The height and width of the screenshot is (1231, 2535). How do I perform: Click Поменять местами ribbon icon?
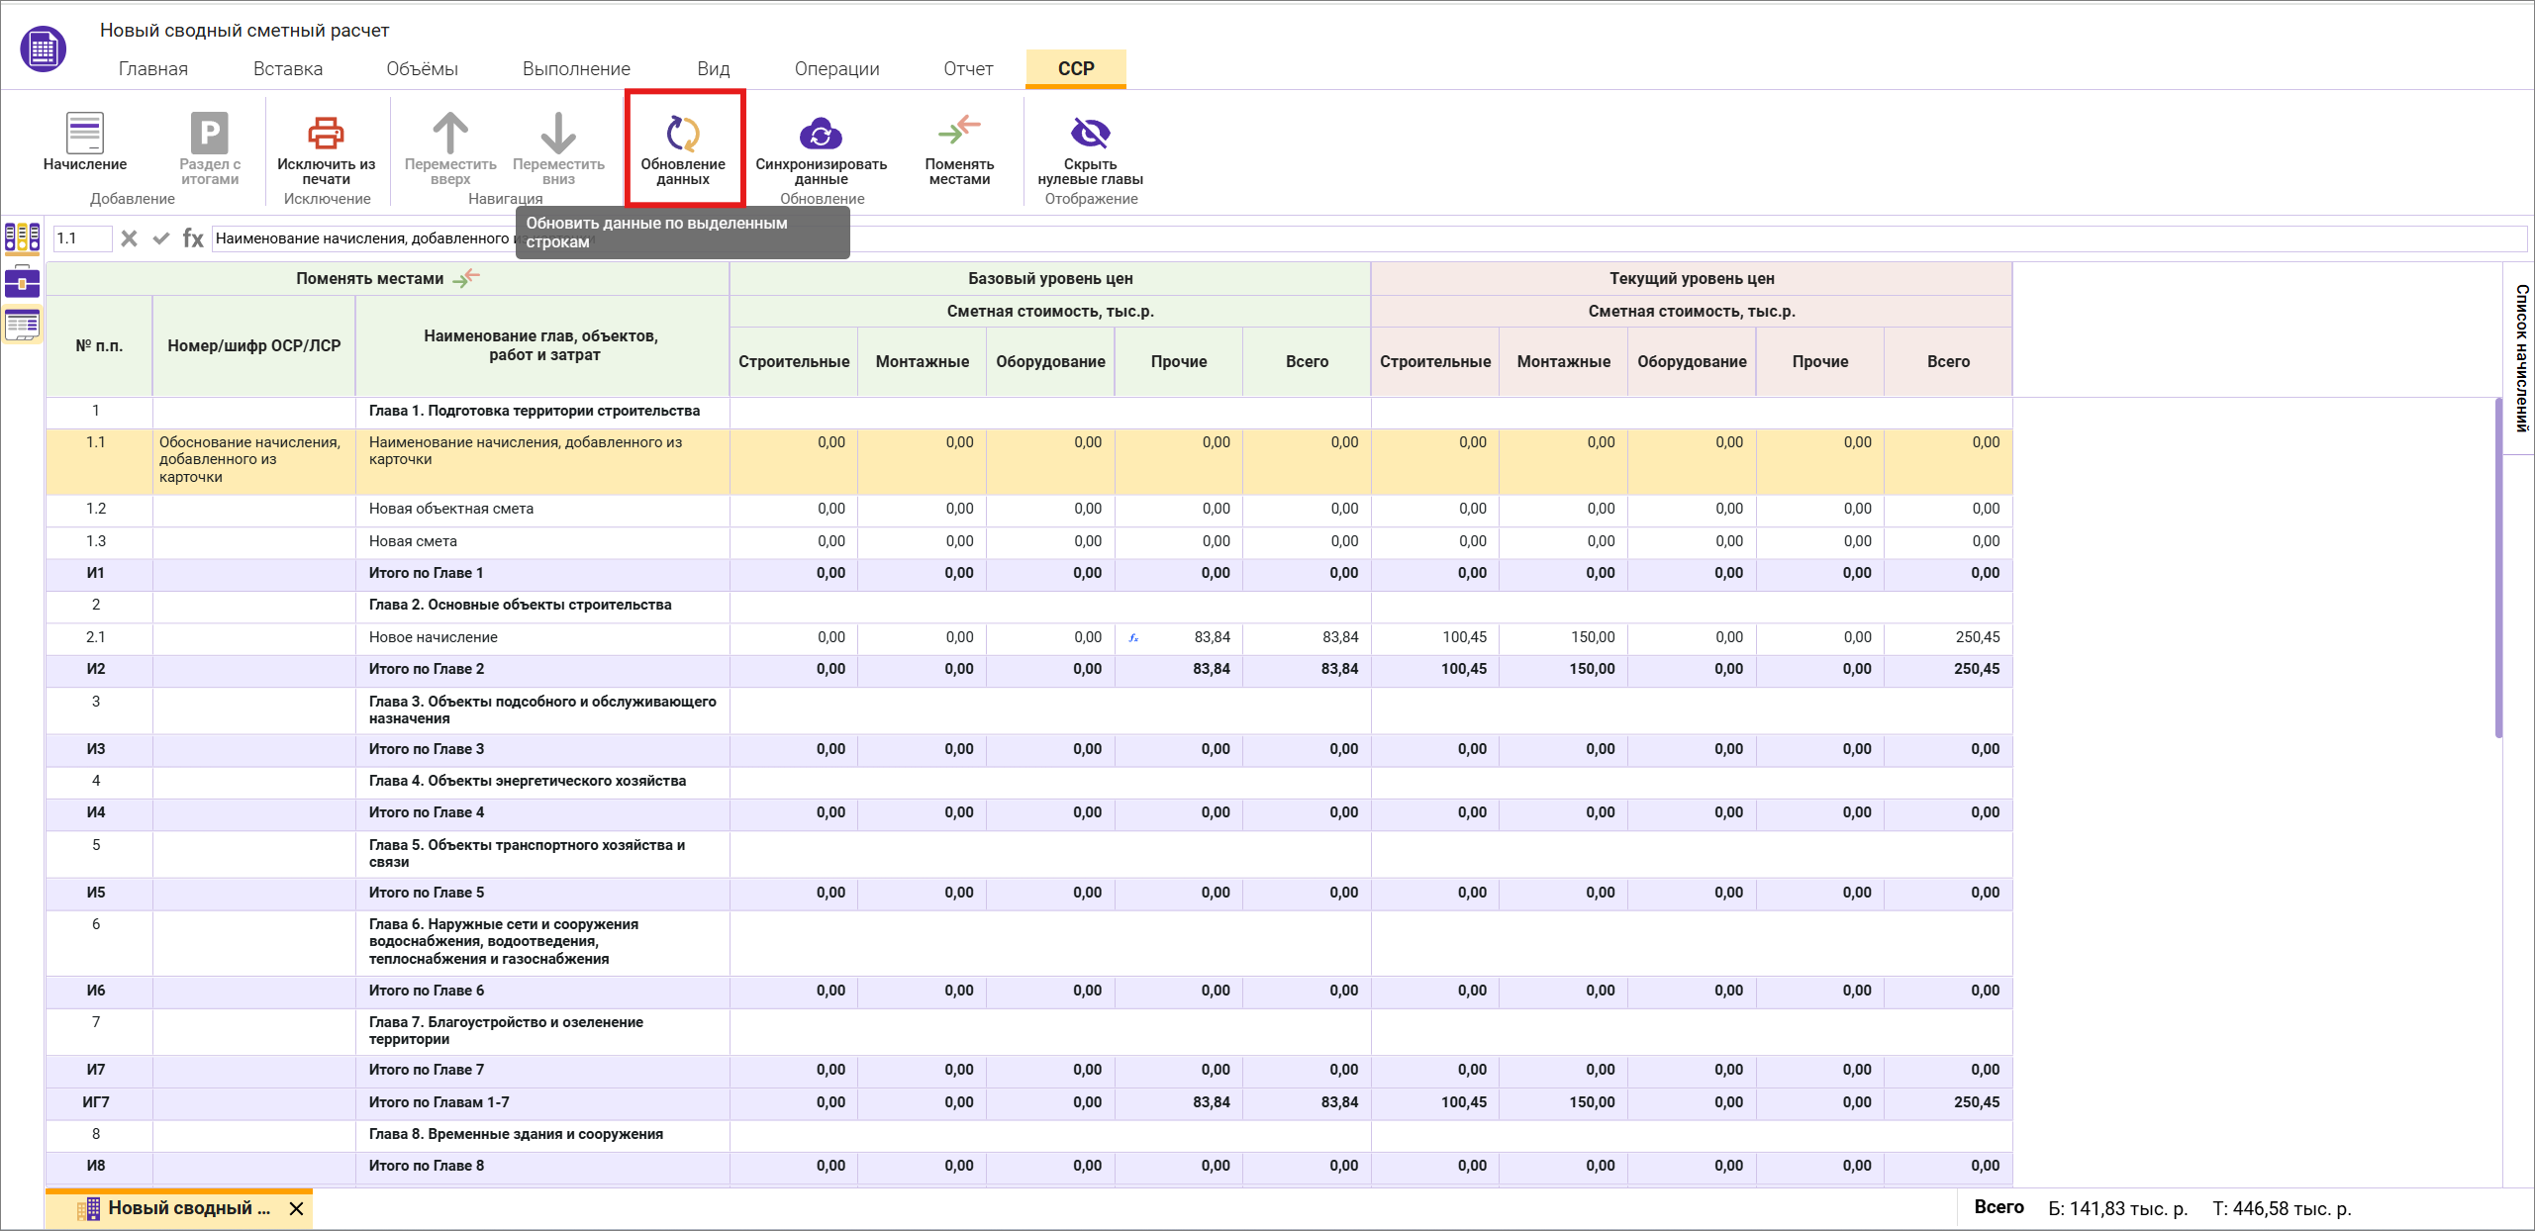coord(958,132)
